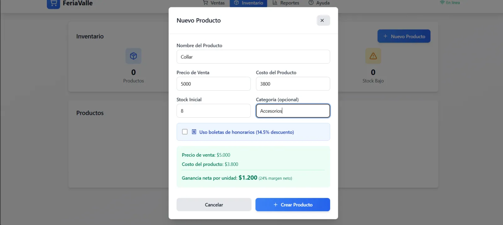Click the Categoría (opcional) text field
The width and height of the screenshot is (503, 225).
coord(293,111)
